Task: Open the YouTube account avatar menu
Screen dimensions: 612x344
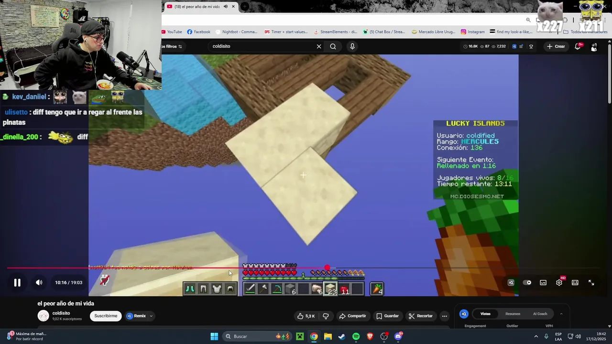Action: 594,47
